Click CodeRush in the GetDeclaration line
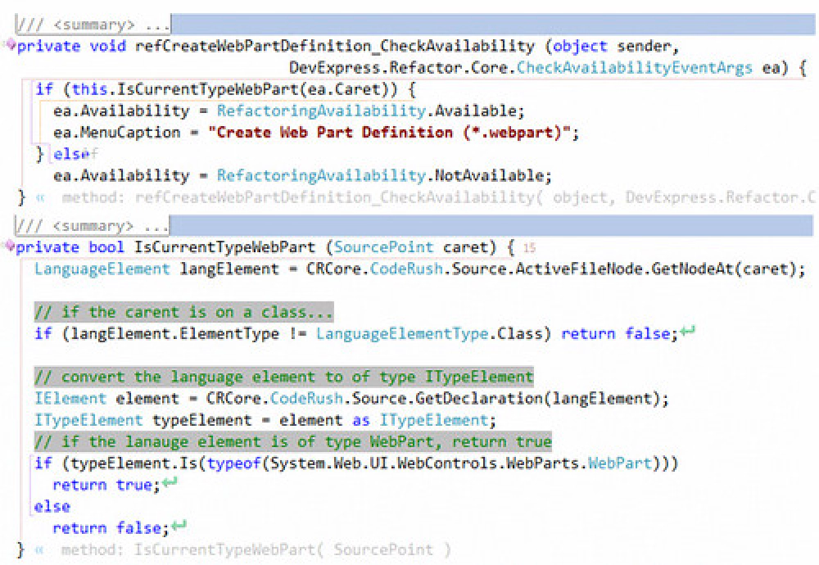Viewport: 819px width, 565px height. tap(306, 399)
